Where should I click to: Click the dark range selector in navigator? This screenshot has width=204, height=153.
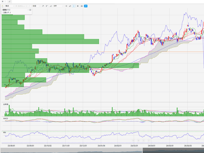click(x=173, y=150)
